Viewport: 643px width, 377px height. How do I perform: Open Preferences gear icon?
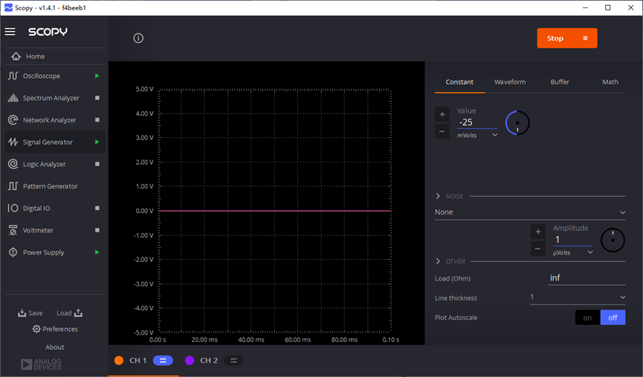tap(36, 329)
